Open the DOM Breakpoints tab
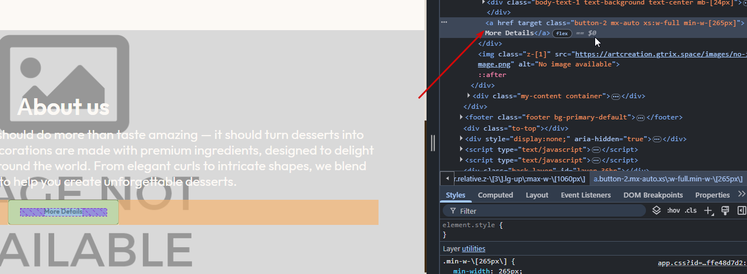This screenshot has width=747, height=274. [653, 195]
